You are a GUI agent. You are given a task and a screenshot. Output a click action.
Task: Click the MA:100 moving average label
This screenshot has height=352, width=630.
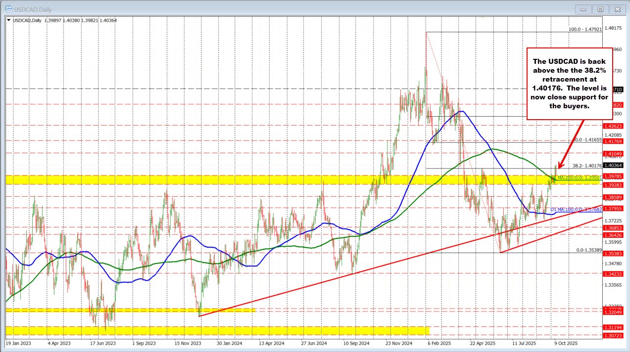(x=576, y=210)
